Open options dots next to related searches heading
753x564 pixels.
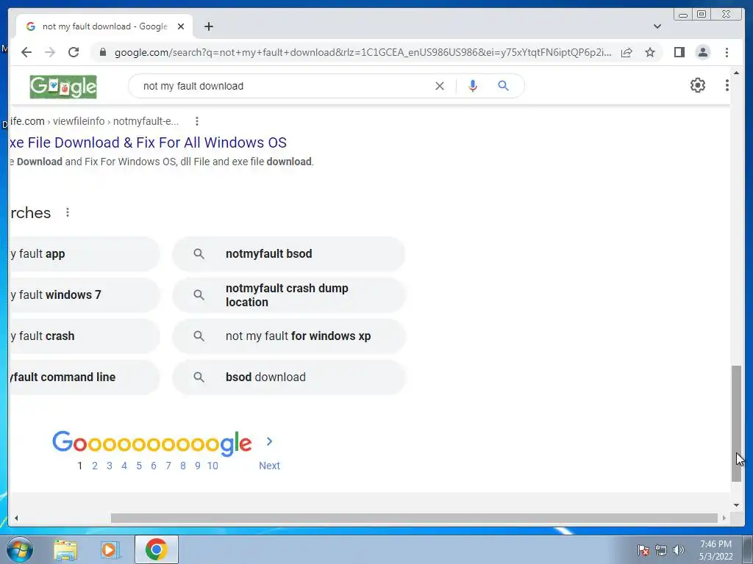tap(68, 212)
